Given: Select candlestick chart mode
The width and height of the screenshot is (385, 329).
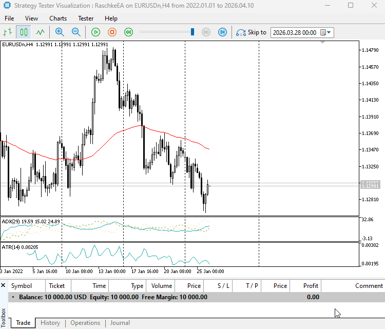Looking at the screenshot, I should (x=24, y=32).
